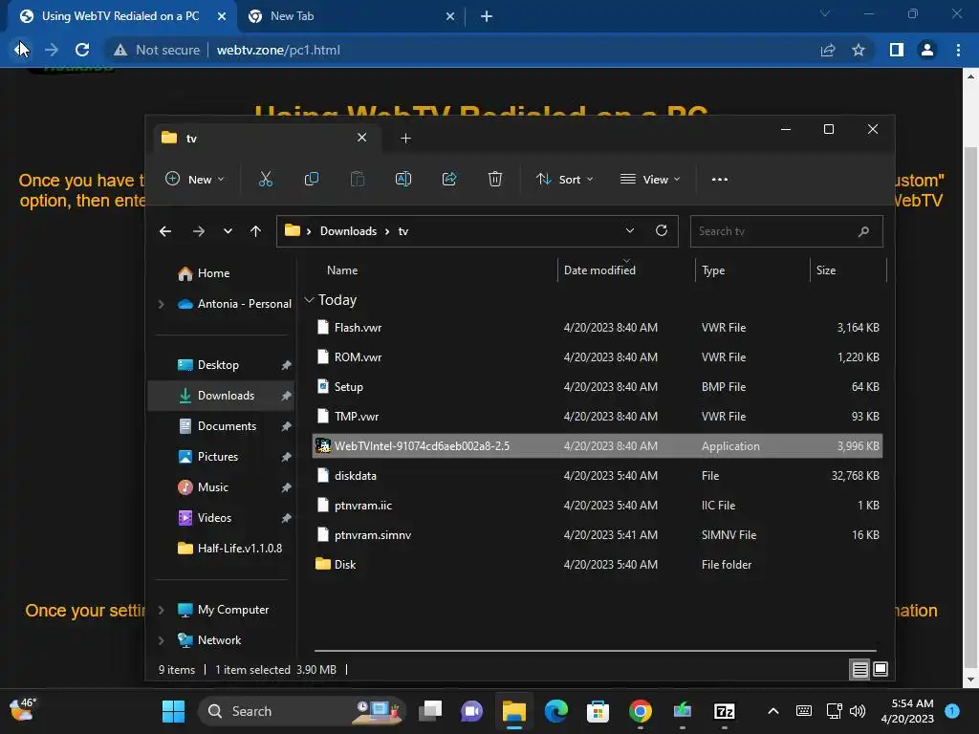Click the Delete trash can icon
The image size is (979, 734).
495,179
